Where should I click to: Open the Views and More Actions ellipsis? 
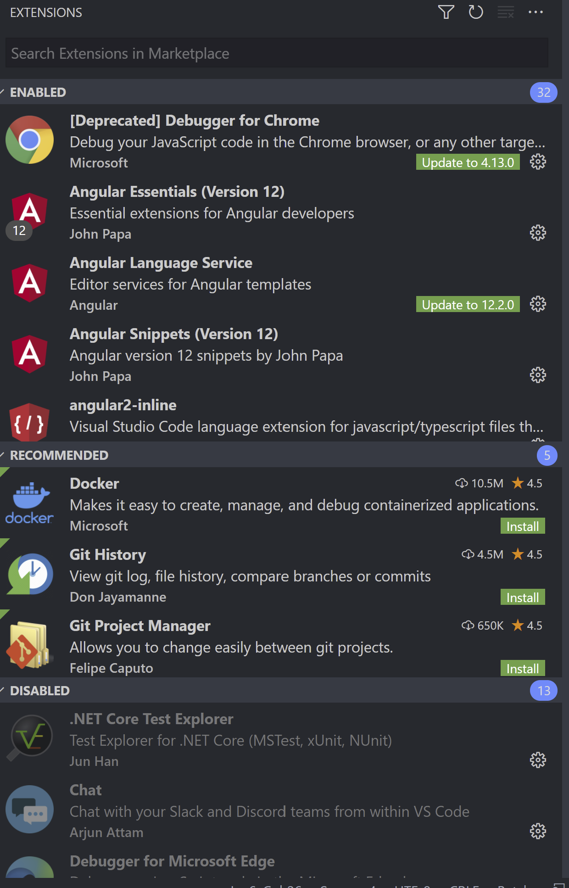pyautogui.click(x=536, y=12)
